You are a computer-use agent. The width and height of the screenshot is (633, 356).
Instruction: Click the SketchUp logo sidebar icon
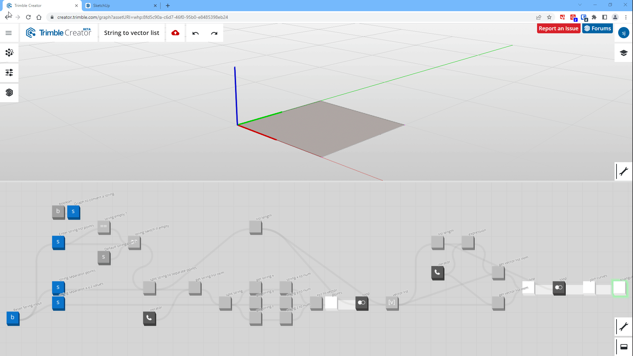coord(9,93)
